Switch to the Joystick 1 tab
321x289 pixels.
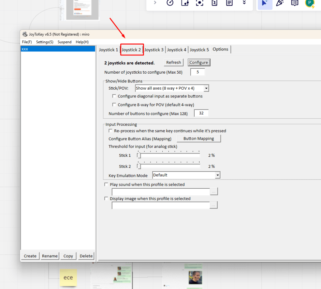[x=108, y=50]
